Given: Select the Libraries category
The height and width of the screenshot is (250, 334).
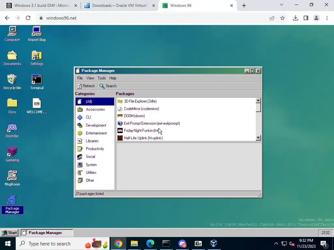Looking at the screenshot, I should [x=95, y=141].
